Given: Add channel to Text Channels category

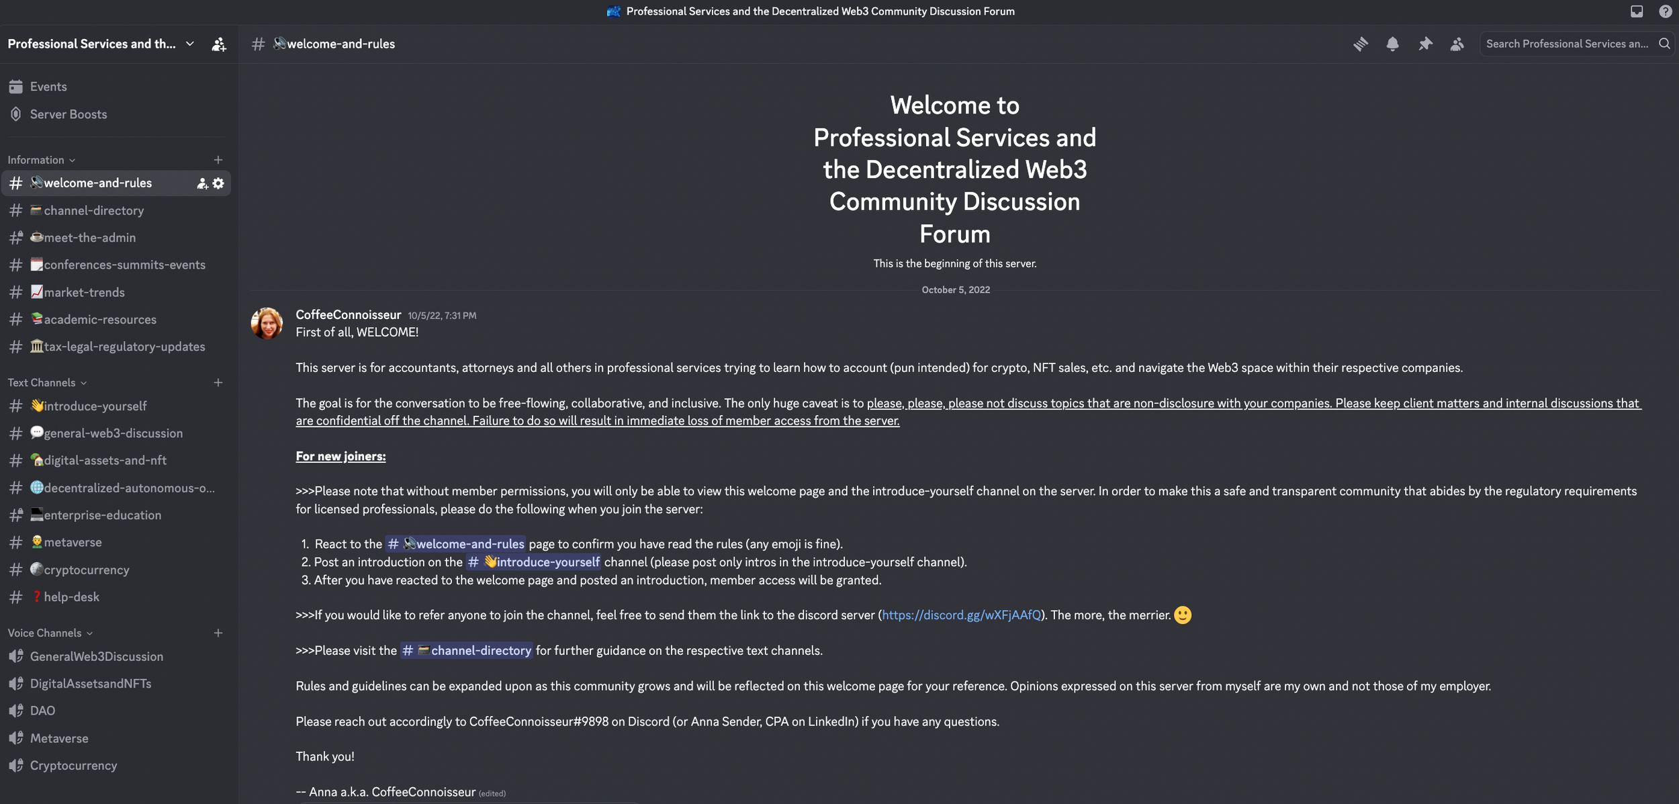Looking at the screenshot, I should (x=218, y=383).
